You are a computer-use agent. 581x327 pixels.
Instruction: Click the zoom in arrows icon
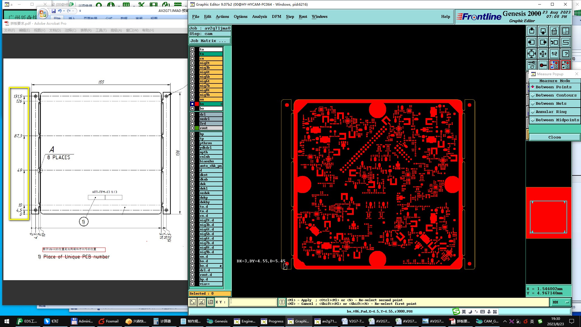(x=532, y=54)
